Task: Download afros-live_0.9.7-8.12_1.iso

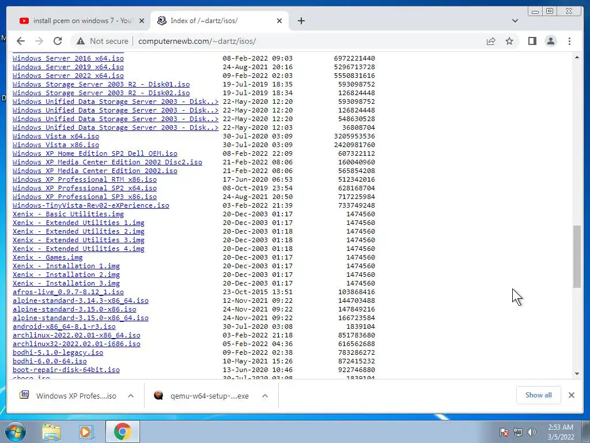Action: [68, 292]
